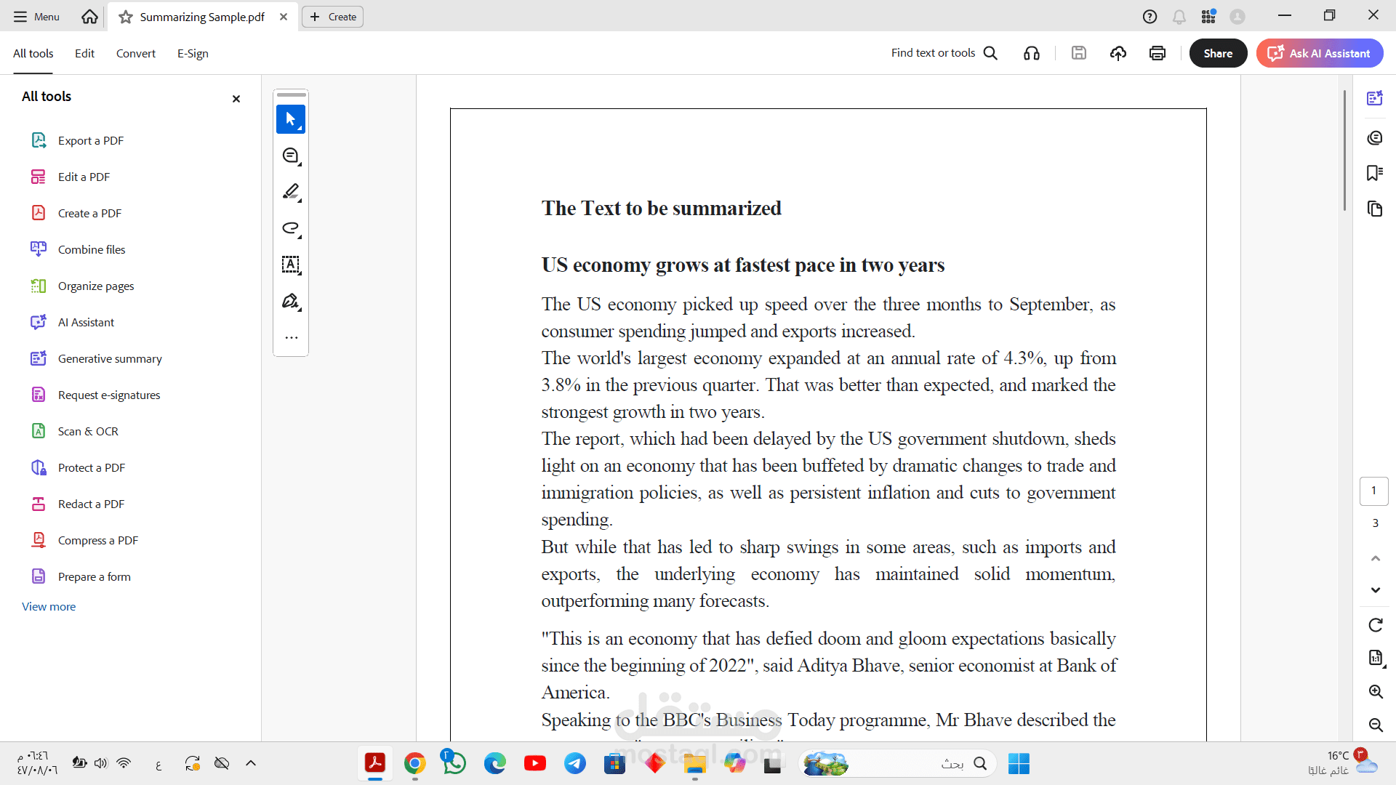The image size is (1396, 785).
Task: Click the Share button
Action: coord(1217,53)
